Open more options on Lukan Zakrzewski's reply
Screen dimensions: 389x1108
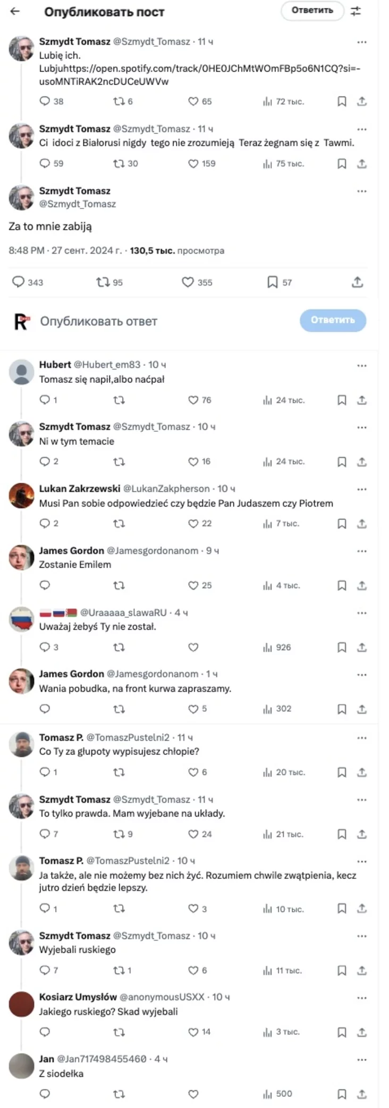click(x=362, y=489)
